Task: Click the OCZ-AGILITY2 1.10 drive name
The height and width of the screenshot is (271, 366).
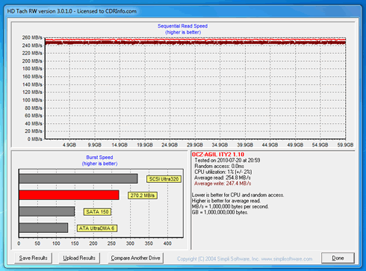Action: click(x=218, y=155)
